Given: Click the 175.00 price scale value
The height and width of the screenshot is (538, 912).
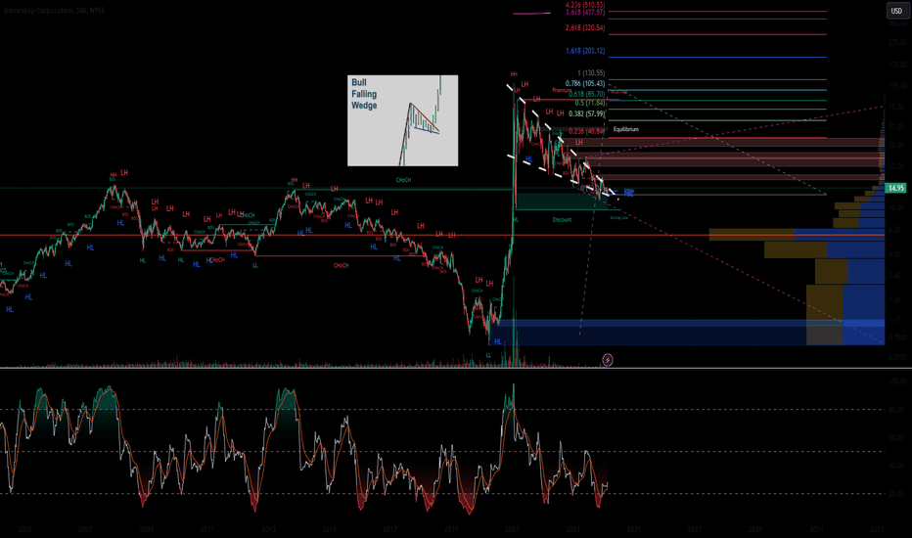Looking at the screenshot, I should click(897, 65).
